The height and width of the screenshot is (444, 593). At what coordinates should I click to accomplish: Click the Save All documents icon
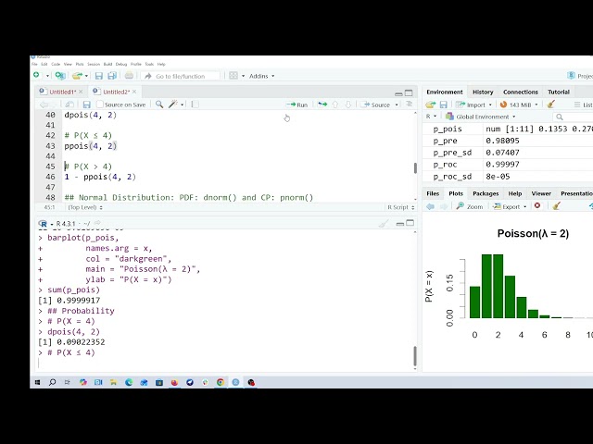pyautogui.click(x=112, y=76)
